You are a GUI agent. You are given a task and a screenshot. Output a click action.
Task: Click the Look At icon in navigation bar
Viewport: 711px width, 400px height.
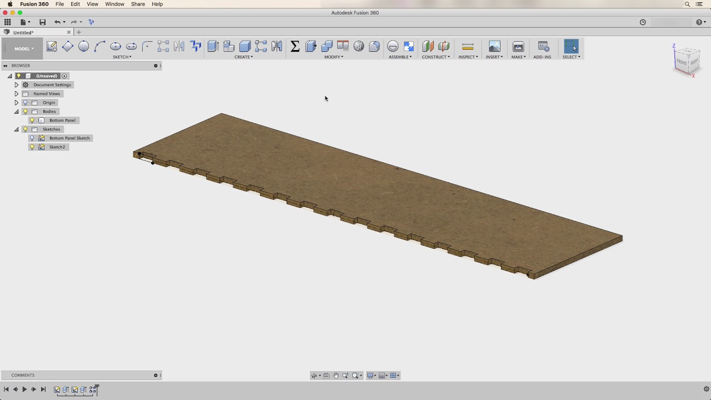click(x=326, y=376)
